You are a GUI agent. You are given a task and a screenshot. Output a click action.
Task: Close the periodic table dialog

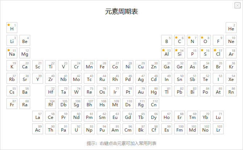[x=237, y=5]
